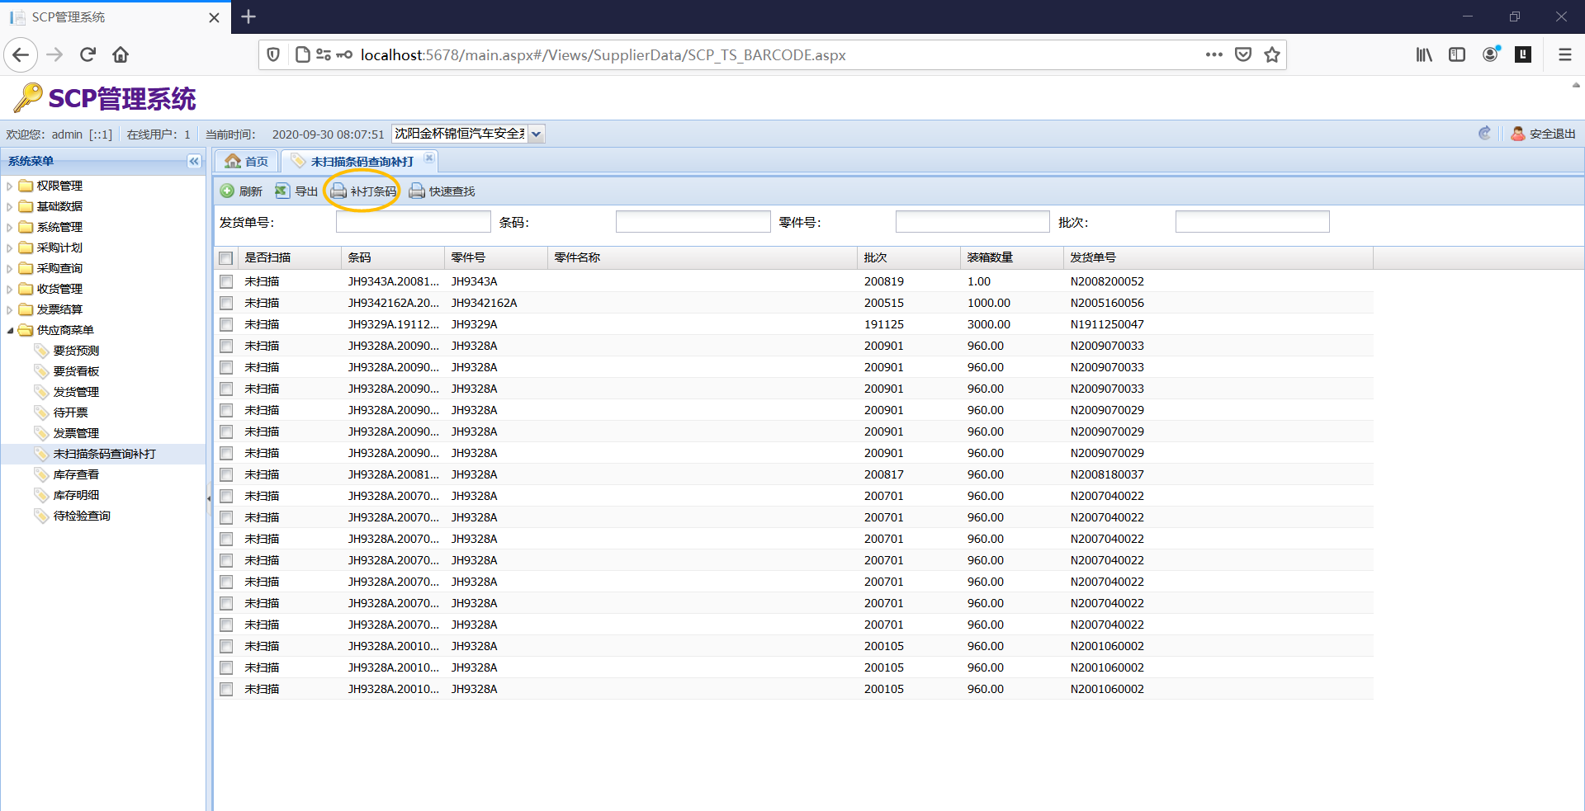
Task: Click the browser address bar URL
Action: point(603,54)
